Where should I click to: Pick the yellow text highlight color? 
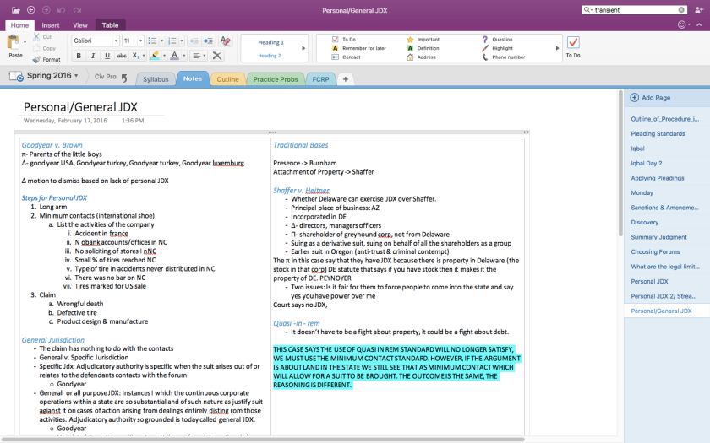click(154, 56)
